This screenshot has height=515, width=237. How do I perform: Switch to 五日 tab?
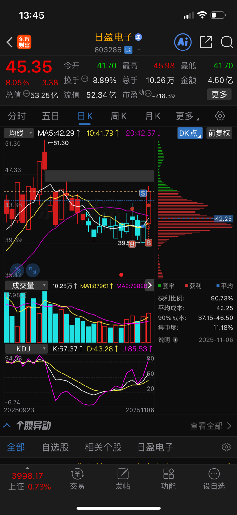pyautogui.click(x=51, y=116)
